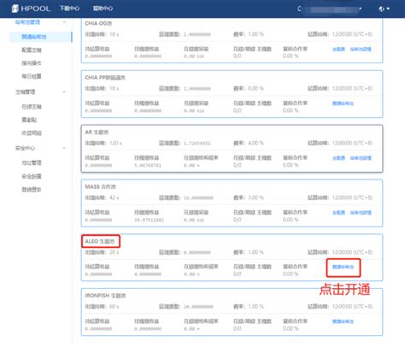Image resolution: width=405 pixels, height=347 pixels.
Task: Click the 3.00 % fee rate in MASS card
Action: [255, 197]
